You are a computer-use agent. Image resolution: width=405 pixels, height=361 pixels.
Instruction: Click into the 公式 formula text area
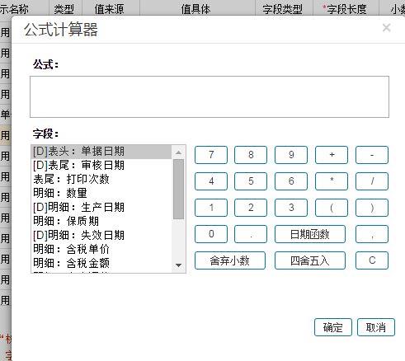point(210,97)
